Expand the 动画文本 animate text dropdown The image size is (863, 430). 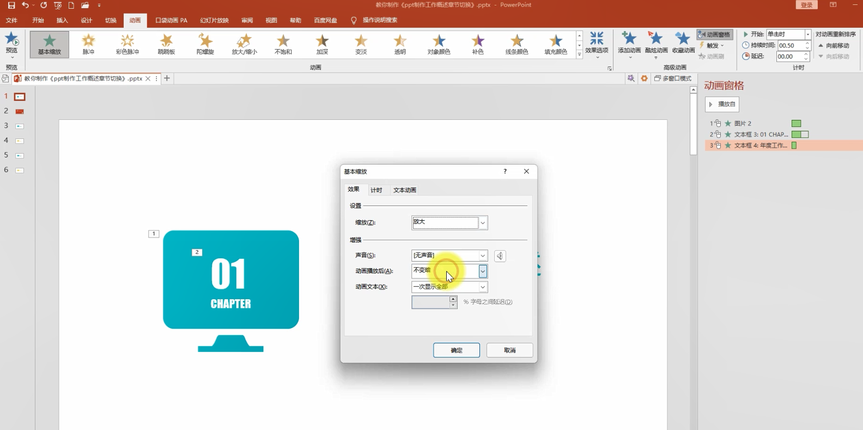(x=483, y=287)
